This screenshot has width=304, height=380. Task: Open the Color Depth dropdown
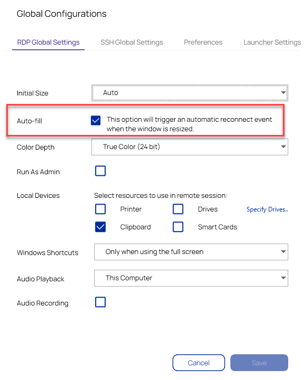(x=190, y=147)
